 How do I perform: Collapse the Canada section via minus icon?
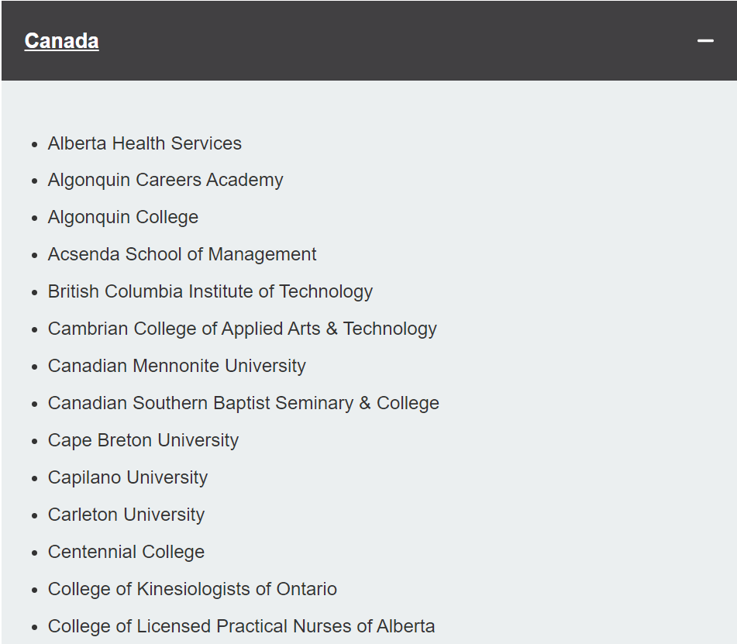705,41
